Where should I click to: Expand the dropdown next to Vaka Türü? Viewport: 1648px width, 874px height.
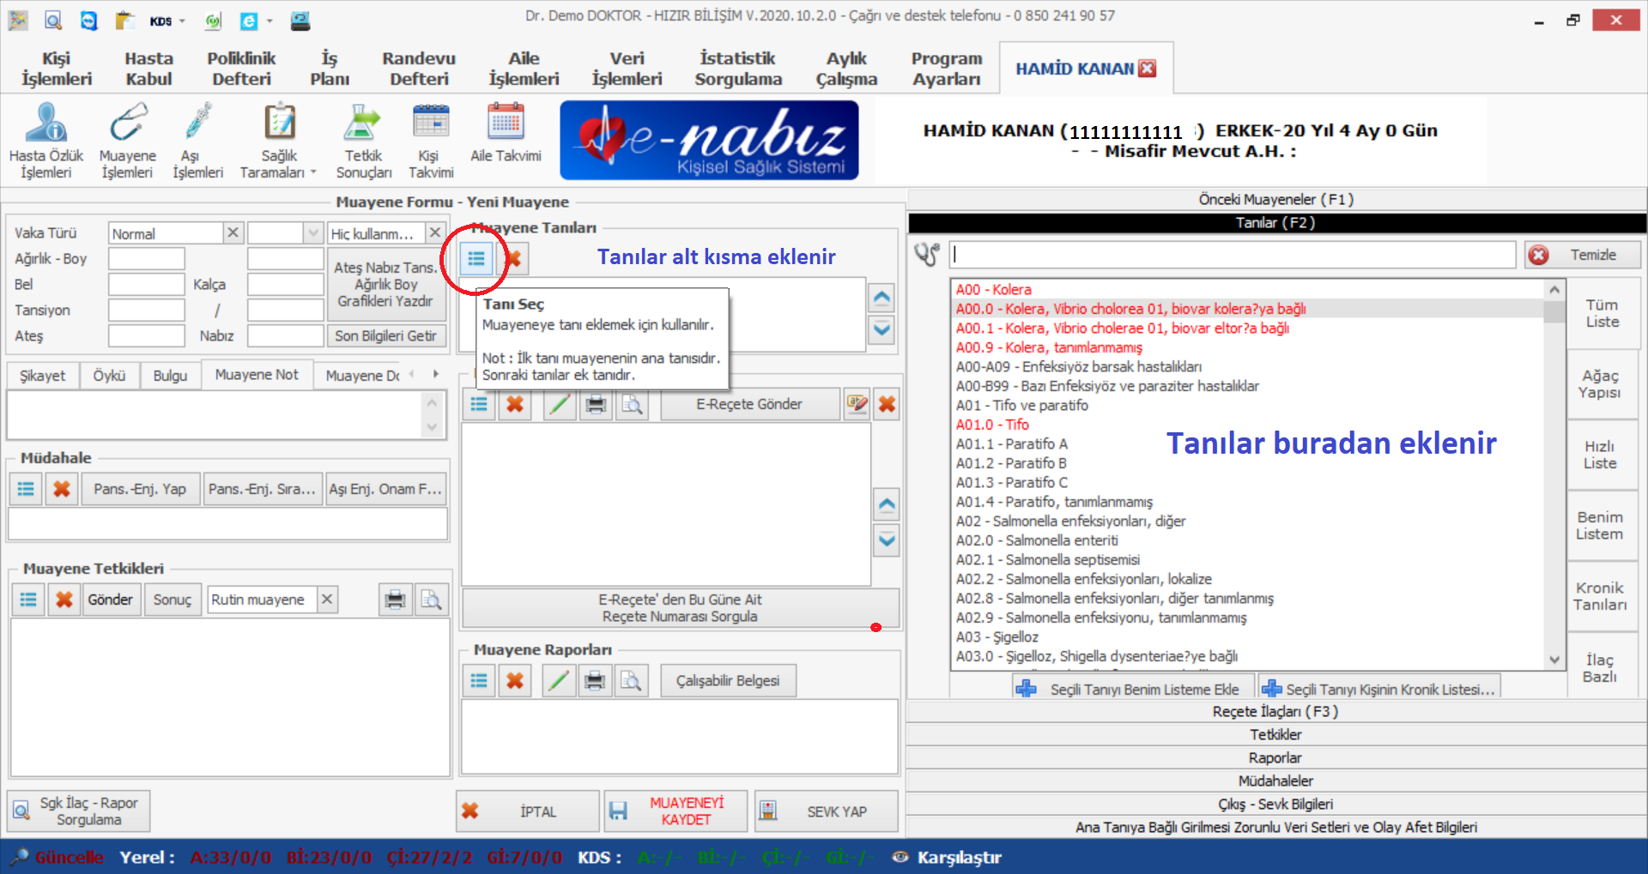pos(312,233)
